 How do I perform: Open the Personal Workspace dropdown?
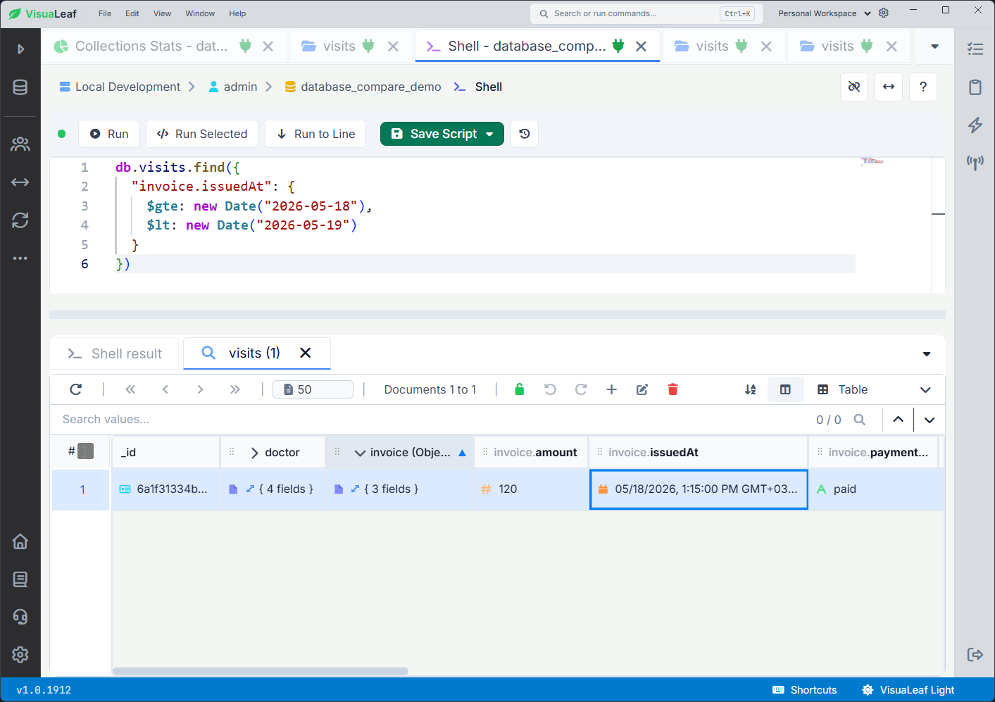point(824,13)
